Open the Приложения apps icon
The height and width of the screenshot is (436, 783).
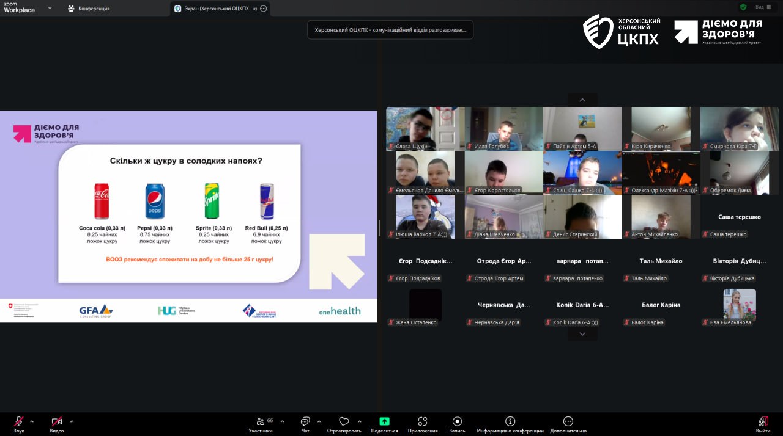point(423,421)
